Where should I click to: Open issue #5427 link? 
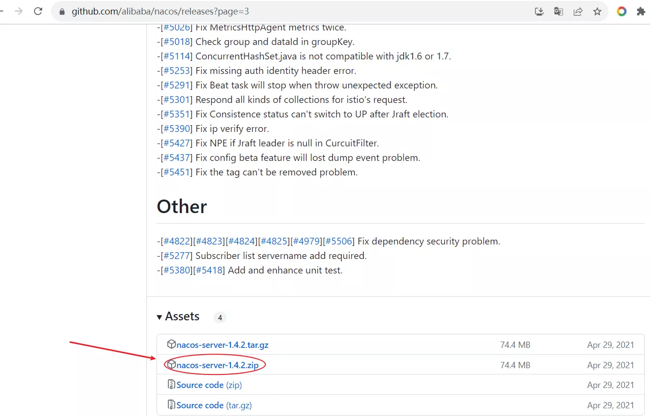point(176,143)
